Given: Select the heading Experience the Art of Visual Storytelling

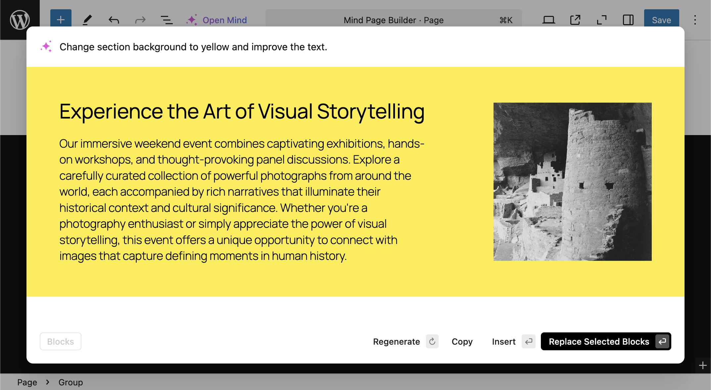Looking at the screenshot, I should 242,112.
